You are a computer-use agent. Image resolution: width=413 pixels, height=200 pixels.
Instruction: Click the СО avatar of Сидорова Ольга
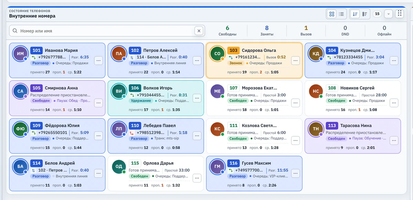[217, 54]
